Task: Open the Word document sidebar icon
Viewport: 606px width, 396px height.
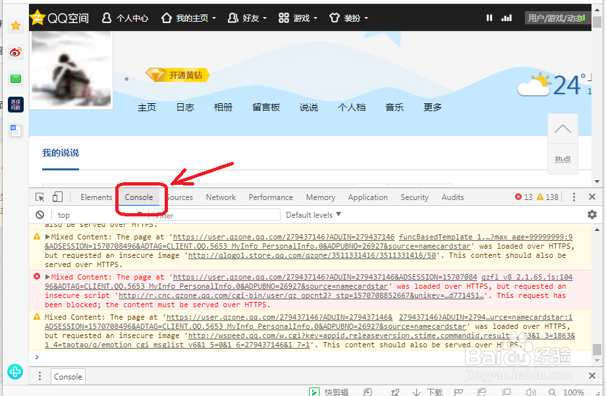Action: pos(16,131)
